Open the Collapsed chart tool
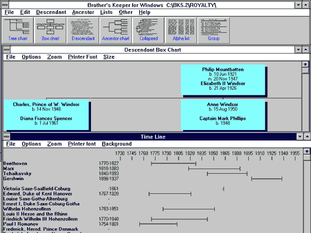The image size is (311, 233). (x=149, y=30)
